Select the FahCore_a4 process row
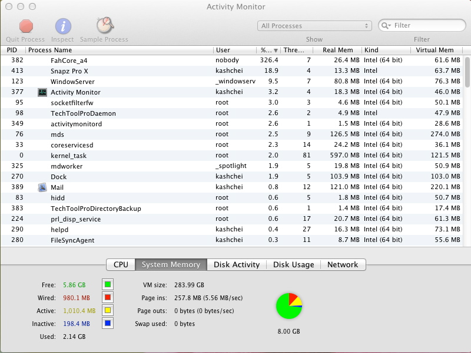Viewport: 471px width, 353px height. click(231, 60)
